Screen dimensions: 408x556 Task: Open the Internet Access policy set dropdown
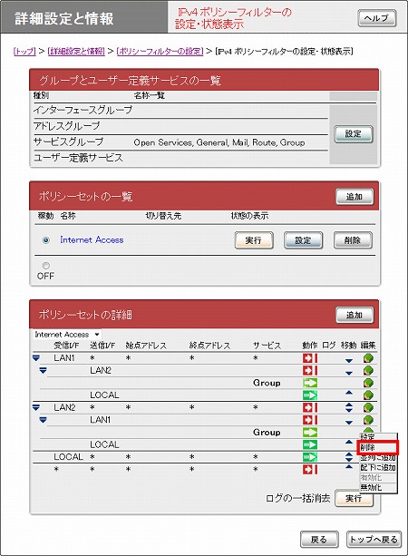click(x=67, y=335)
